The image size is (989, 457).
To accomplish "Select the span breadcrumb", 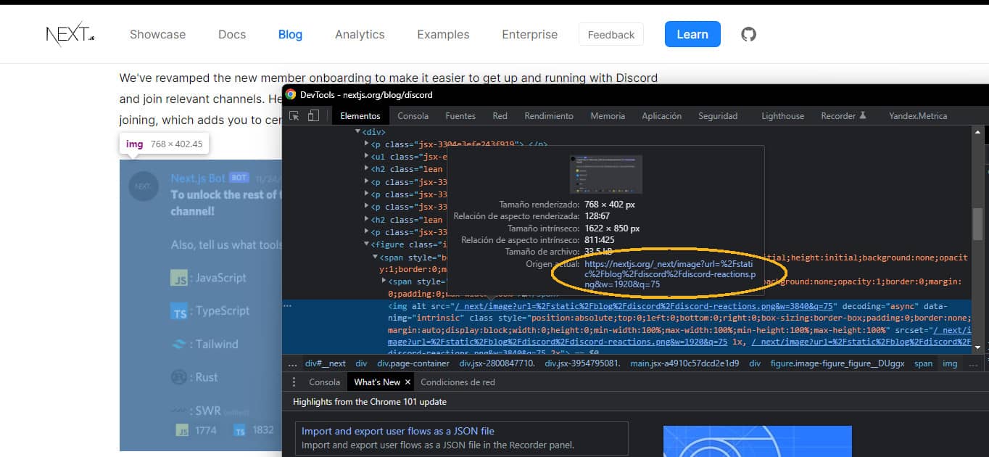I will coord(923,363).
